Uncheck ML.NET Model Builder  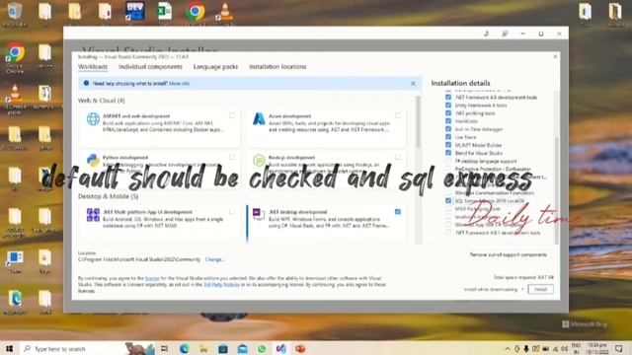point(448,145)
